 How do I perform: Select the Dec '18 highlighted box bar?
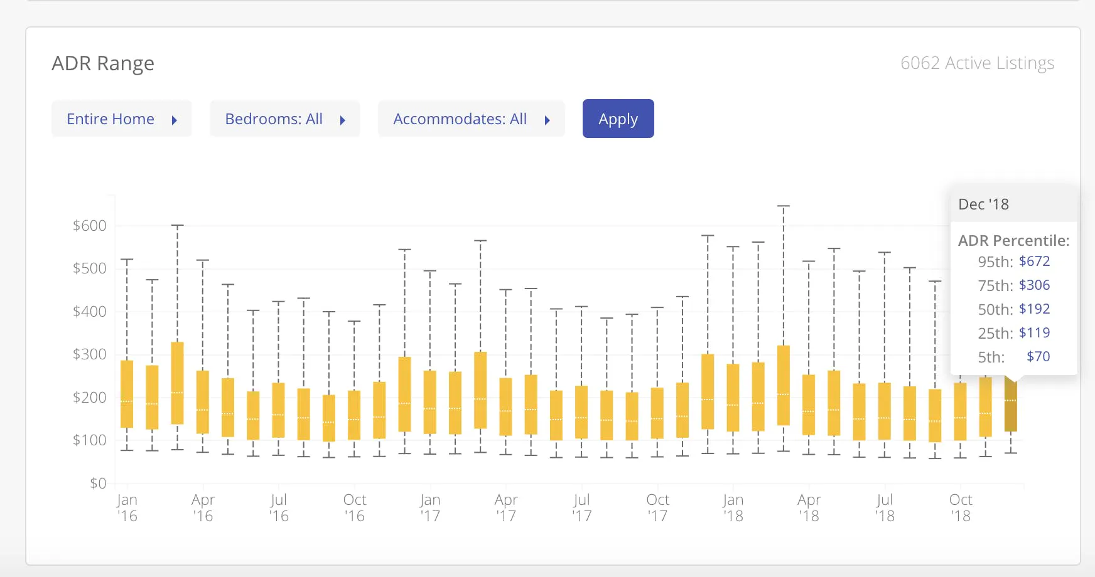pyautogui.click(x=1010, y=405)
